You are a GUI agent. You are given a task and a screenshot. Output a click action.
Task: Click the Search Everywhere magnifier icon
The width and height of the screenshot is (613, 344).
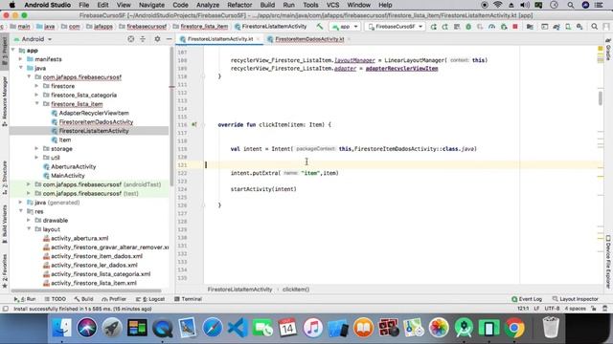(594, 27)
